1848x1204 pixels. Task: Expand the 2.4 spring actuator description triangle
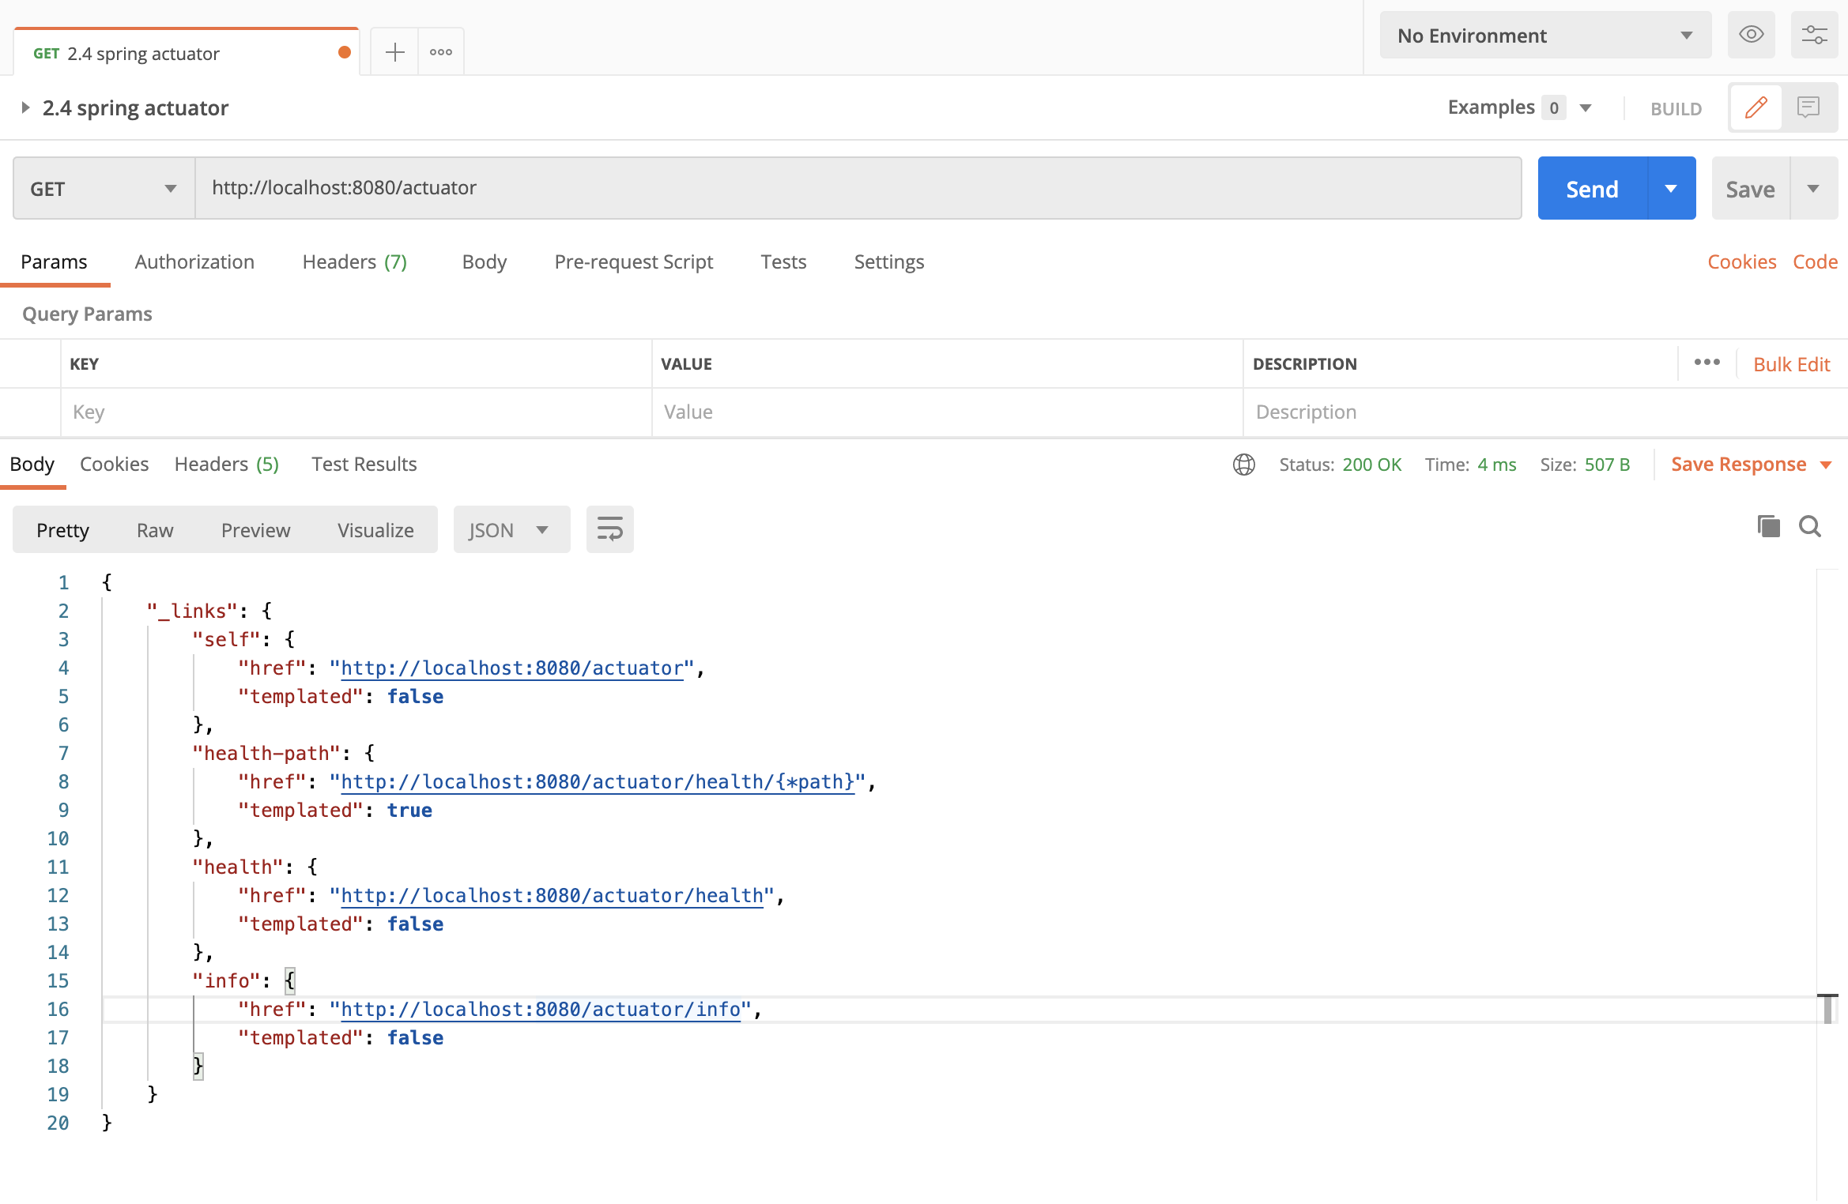(x=25, y=107)
